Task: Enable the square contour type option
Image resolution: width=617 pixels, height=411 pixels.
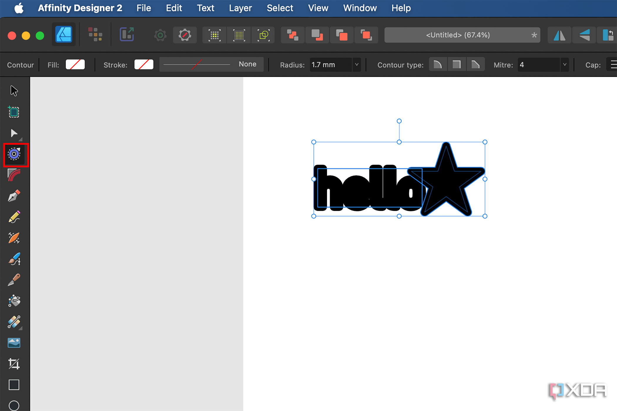Action: tap(457, 64)
